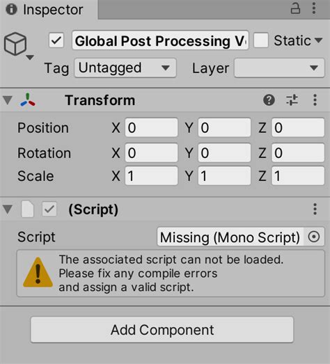Image resolution: width=330 pixels, height=364 pixels.
Task: Toggle the GameObject active checkbox
Action: pos(56,40)
